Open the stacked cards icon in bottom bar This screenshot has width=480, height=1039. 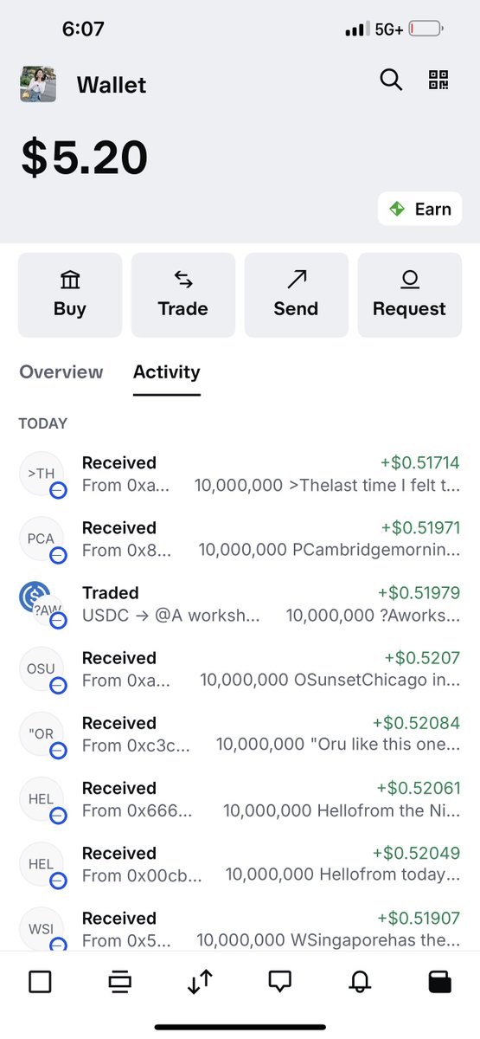coord(119,981)
